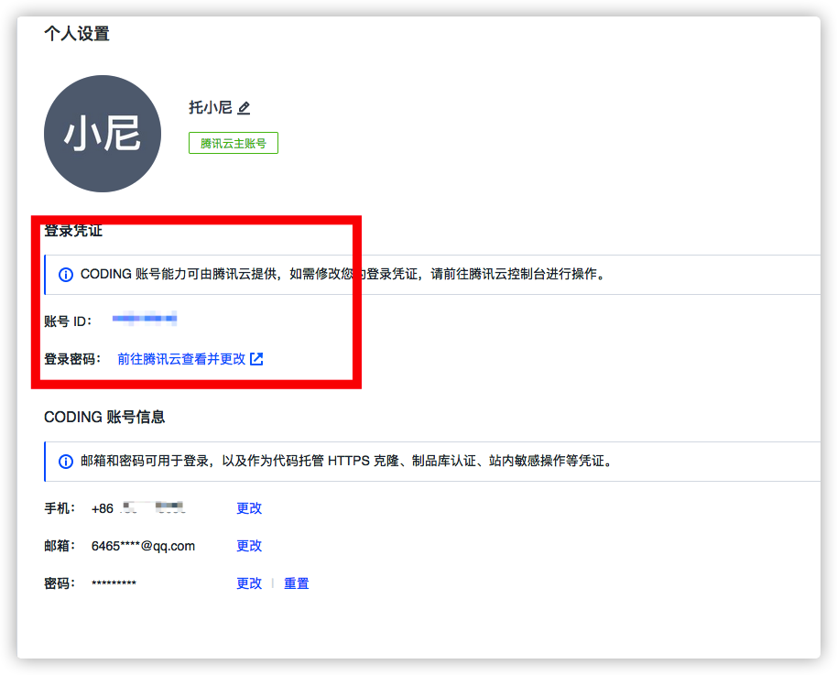Click the CODING 账号信息 section heading
This screenshot has height=675, width=837.
[104, 417]
